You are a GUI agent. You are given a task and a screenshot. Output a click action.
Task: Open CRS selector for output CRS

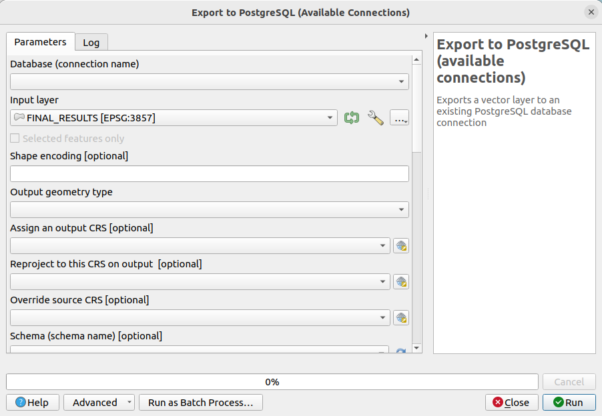coord(401,245)
